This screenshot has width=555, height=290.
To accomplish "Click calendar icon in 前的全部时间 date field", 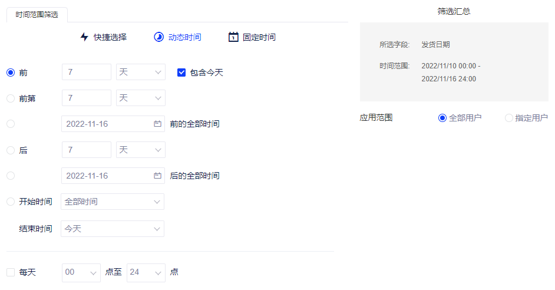I will [x=157, y=124].
